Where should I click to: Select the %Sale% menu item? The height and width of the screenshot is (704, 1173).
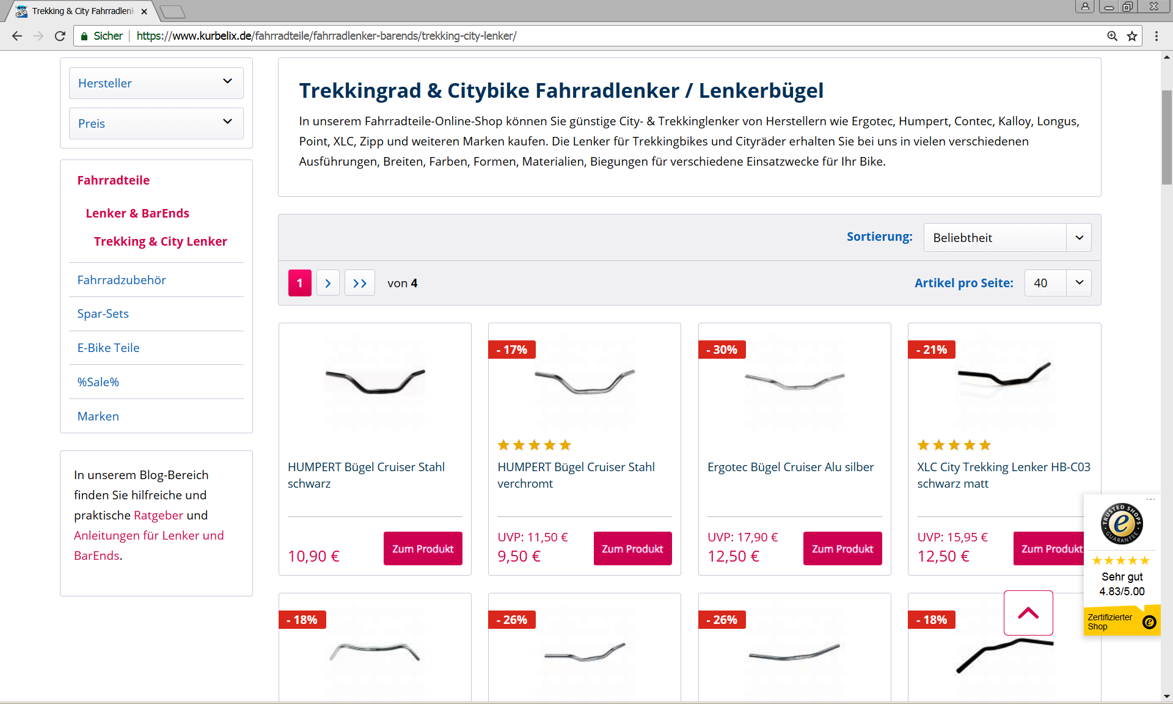tap(98, 382)
